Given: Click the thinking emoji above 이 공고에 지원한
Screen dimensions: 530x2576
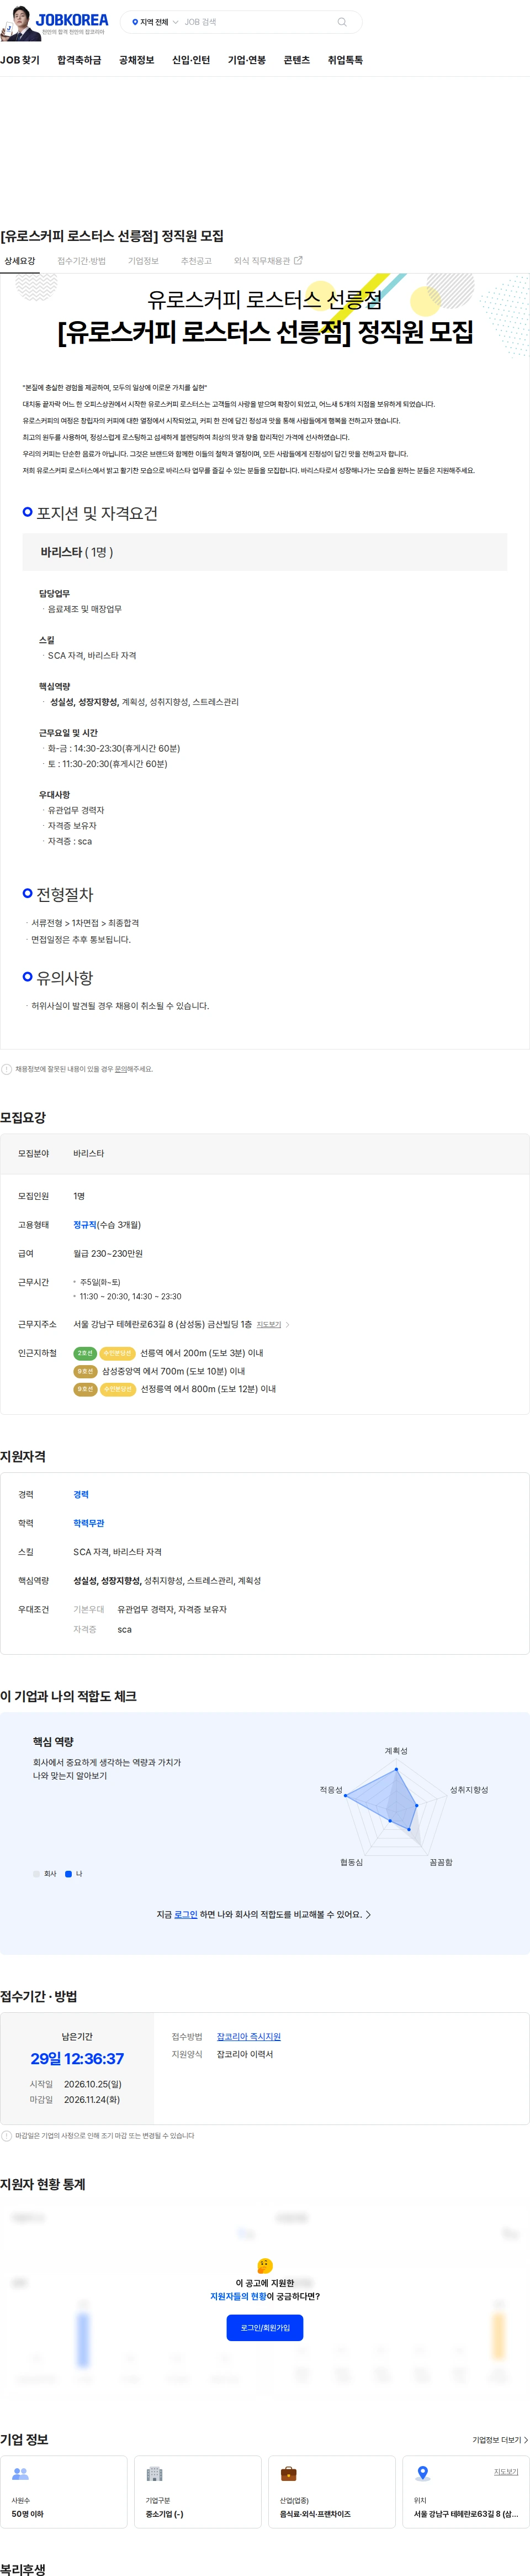Looking at the screenshot, I should [264, 2266].
